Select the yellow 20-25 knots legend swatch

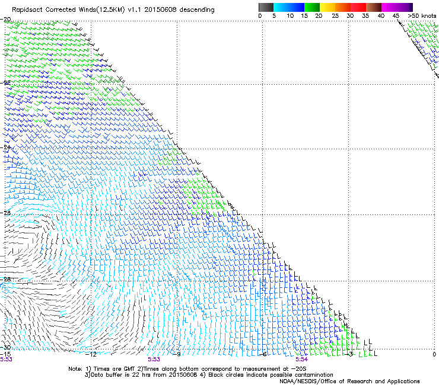[x=327, y=7]
